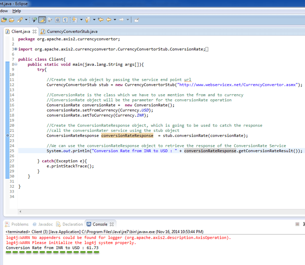Close the Client.java editor tab
Screen dimensions: 305x265
[x=35, y=31]
